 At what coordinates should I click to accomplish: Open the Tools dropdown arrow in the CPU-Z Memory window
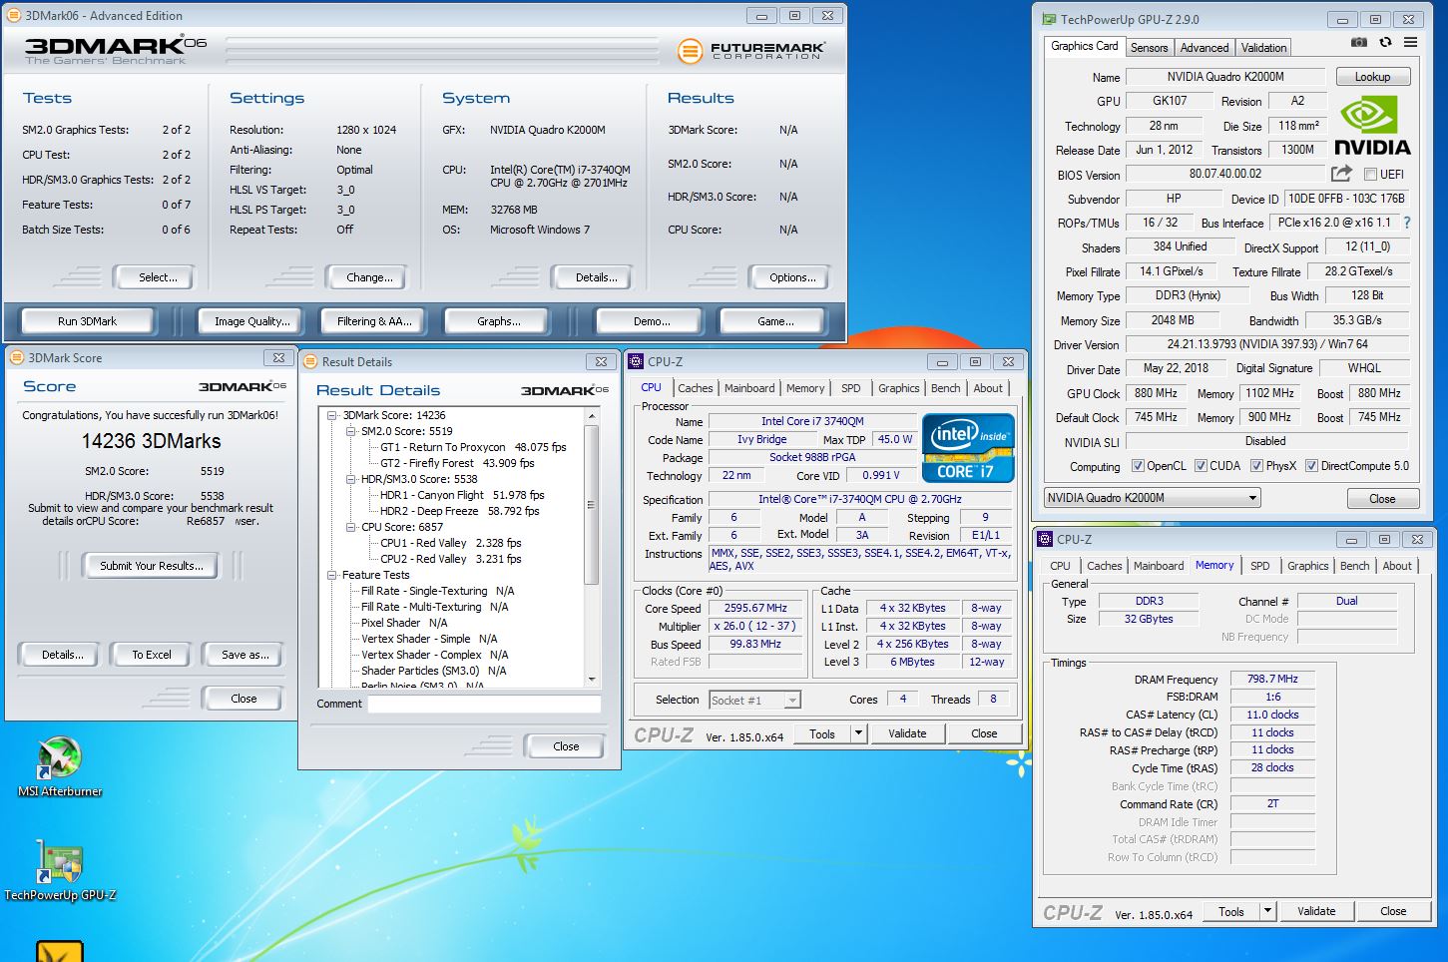[x=1267, y=911]
